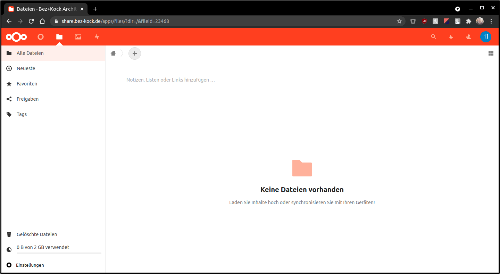The width and height of the screenshot is (500, 274).
Task: Show notifications via the bell icon
Action: pos(451,37)
